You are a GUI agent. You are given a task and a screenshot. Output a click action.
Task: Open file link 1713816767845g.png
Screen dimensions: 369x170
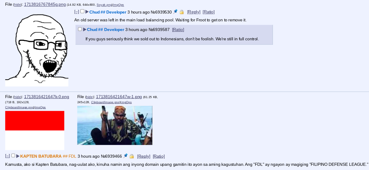point(45,4)
